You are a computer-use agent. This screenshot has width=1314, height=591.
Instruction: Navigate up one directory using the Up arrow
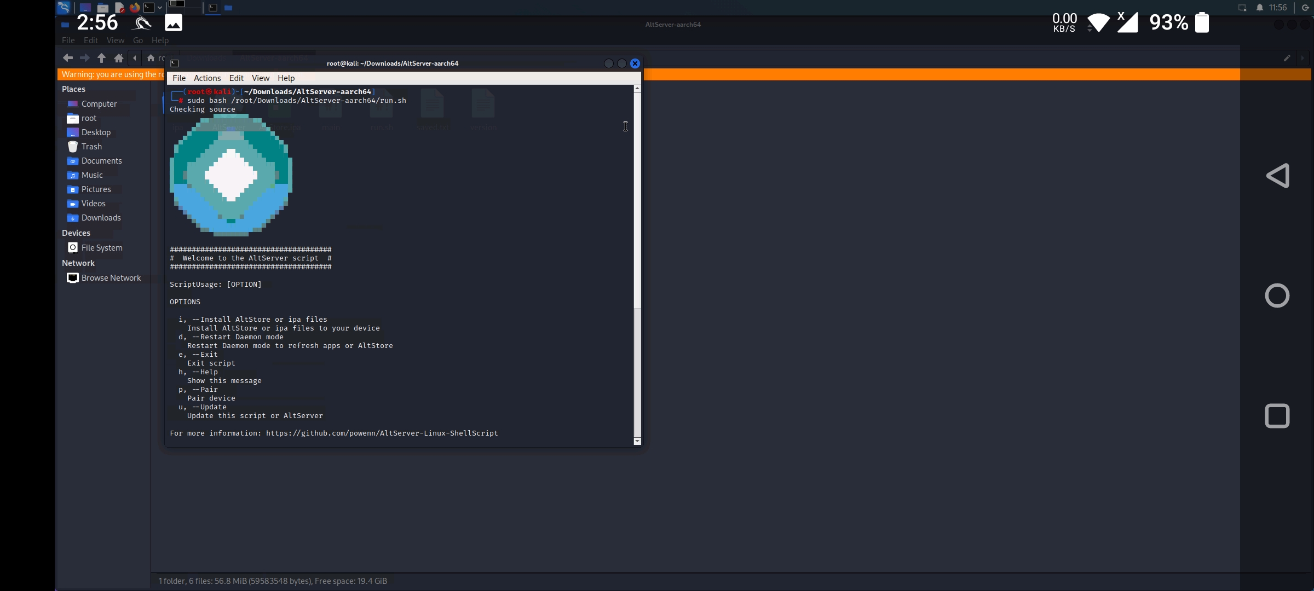point(101,57)
